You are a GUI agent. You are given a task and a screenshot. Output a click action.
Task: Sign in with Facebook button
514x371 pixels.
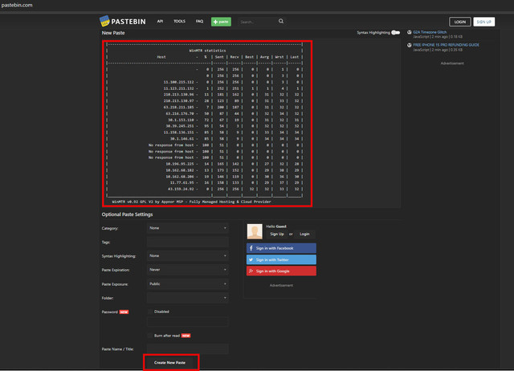[x=281, y=249]
